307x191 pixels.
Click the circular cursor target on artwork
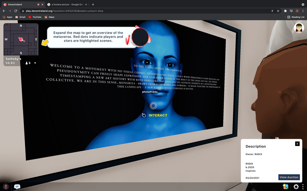click(153, 105)
